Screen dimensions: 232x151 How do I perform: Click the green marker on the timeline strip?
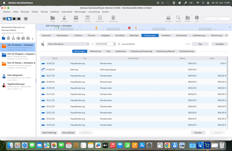[59, 28]
